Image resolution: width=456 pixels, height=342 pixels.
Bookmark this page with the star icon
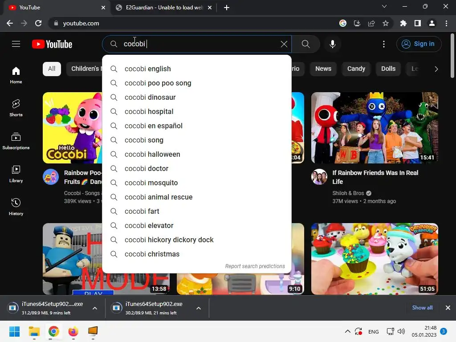(x=386, y=23)
